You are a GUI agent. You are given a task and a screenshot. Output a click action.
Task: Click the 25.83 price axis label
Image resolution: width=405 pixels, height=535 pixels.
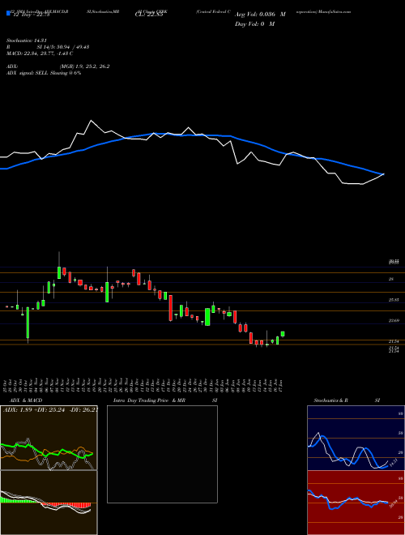click(x=394, y=300)
